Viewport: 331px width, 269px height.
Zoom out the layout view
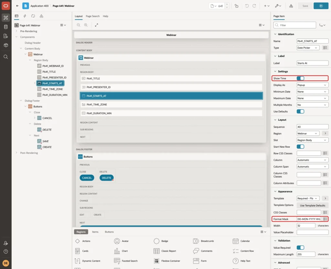pos(79,25)
